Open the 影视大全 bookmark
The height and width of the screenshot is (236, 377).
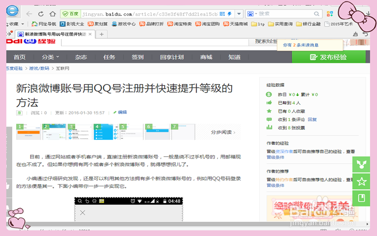72,24
